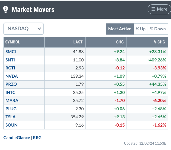Select the Most Active tab
Viewport: 171px width, 150px height.
tap(120, 29)
